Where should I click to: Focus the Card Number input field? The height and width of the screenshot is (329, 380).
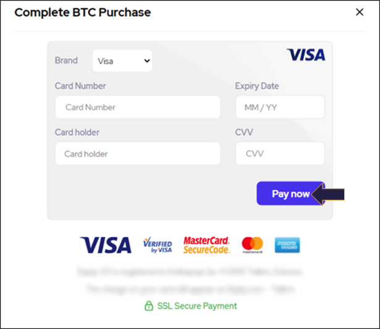137,107
